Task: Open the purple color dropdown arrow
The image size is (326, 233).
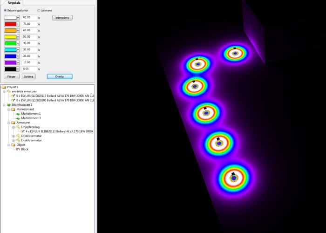Action: (x=18, y=62)
